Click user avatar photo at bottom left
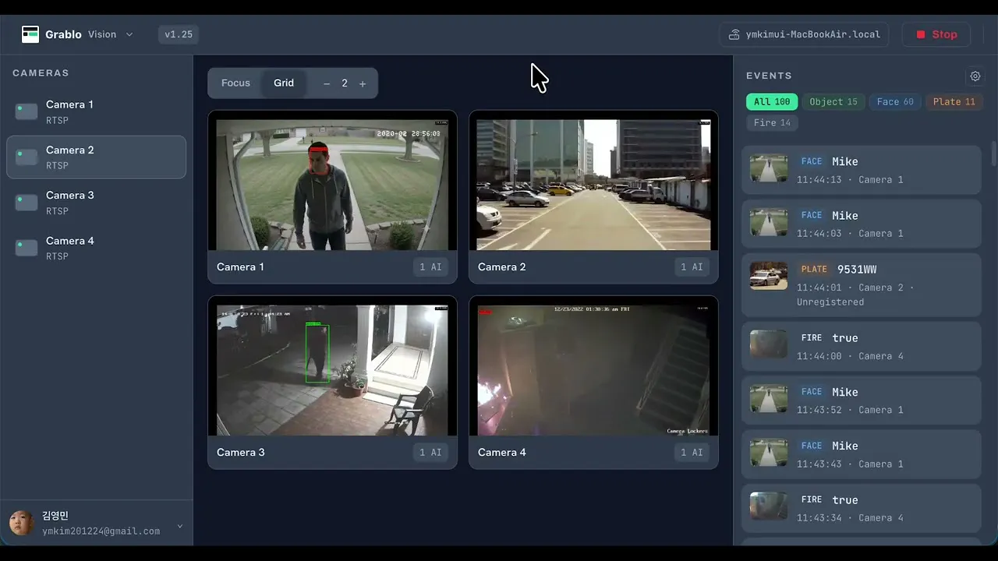Viewport: 998px width, 561px height. (22, 523)
